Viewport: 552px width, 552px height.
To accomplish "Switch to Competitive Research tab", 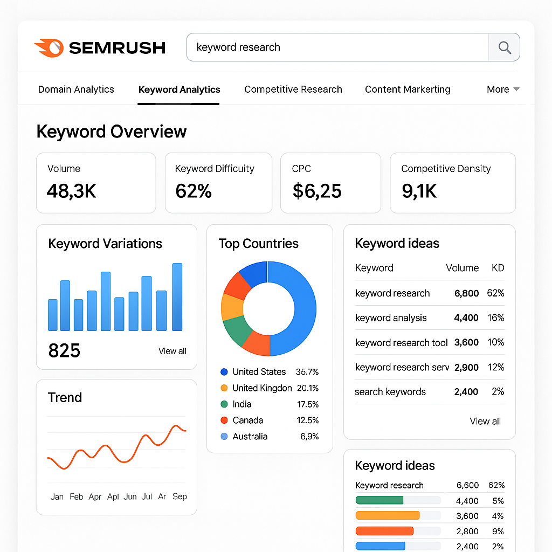I will tap(293, 89).
